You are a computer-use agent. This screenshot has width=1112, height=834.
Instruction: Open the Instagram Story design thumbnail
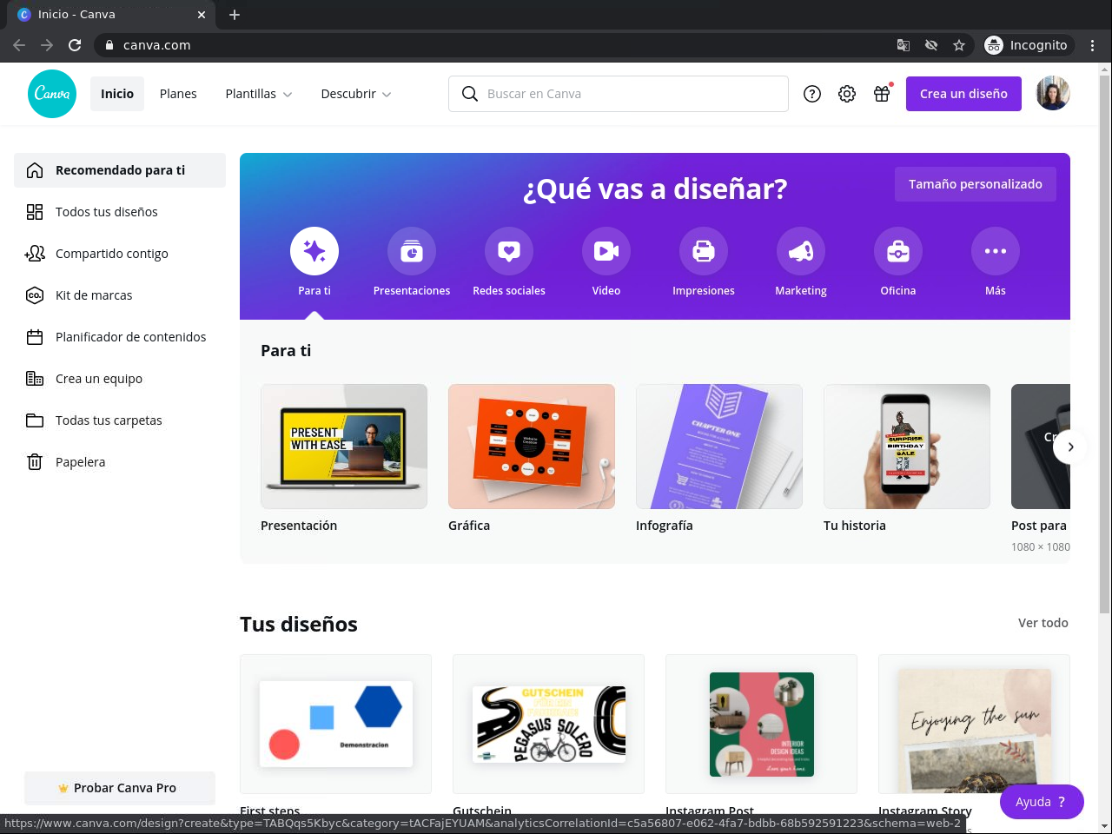tap(974, 724)
